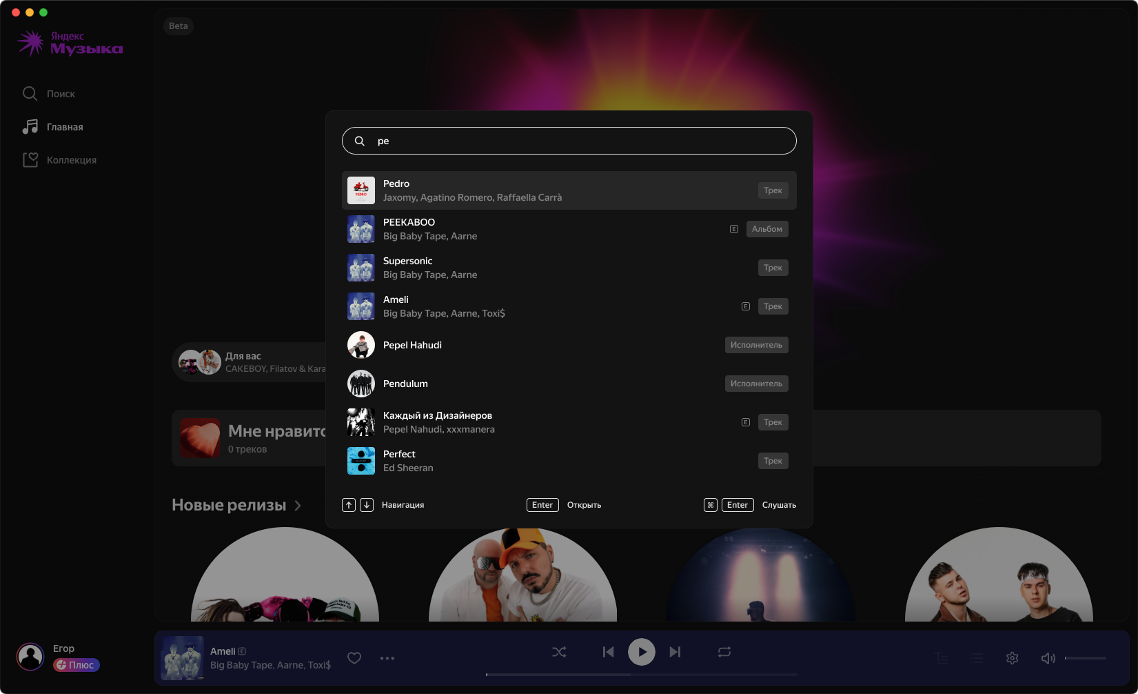
Task: Open the PEEKABOO album result
Action: pyautogui.click(x=569, y=229)
